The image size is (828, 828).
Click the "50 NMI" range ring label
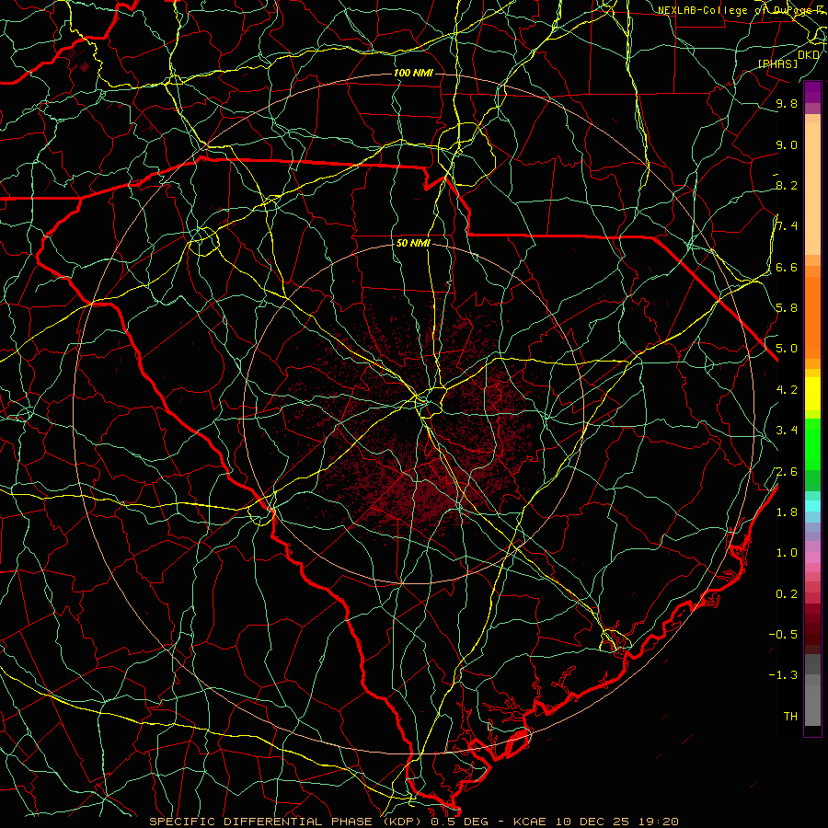pyautogui.click(x=413, y=244)
